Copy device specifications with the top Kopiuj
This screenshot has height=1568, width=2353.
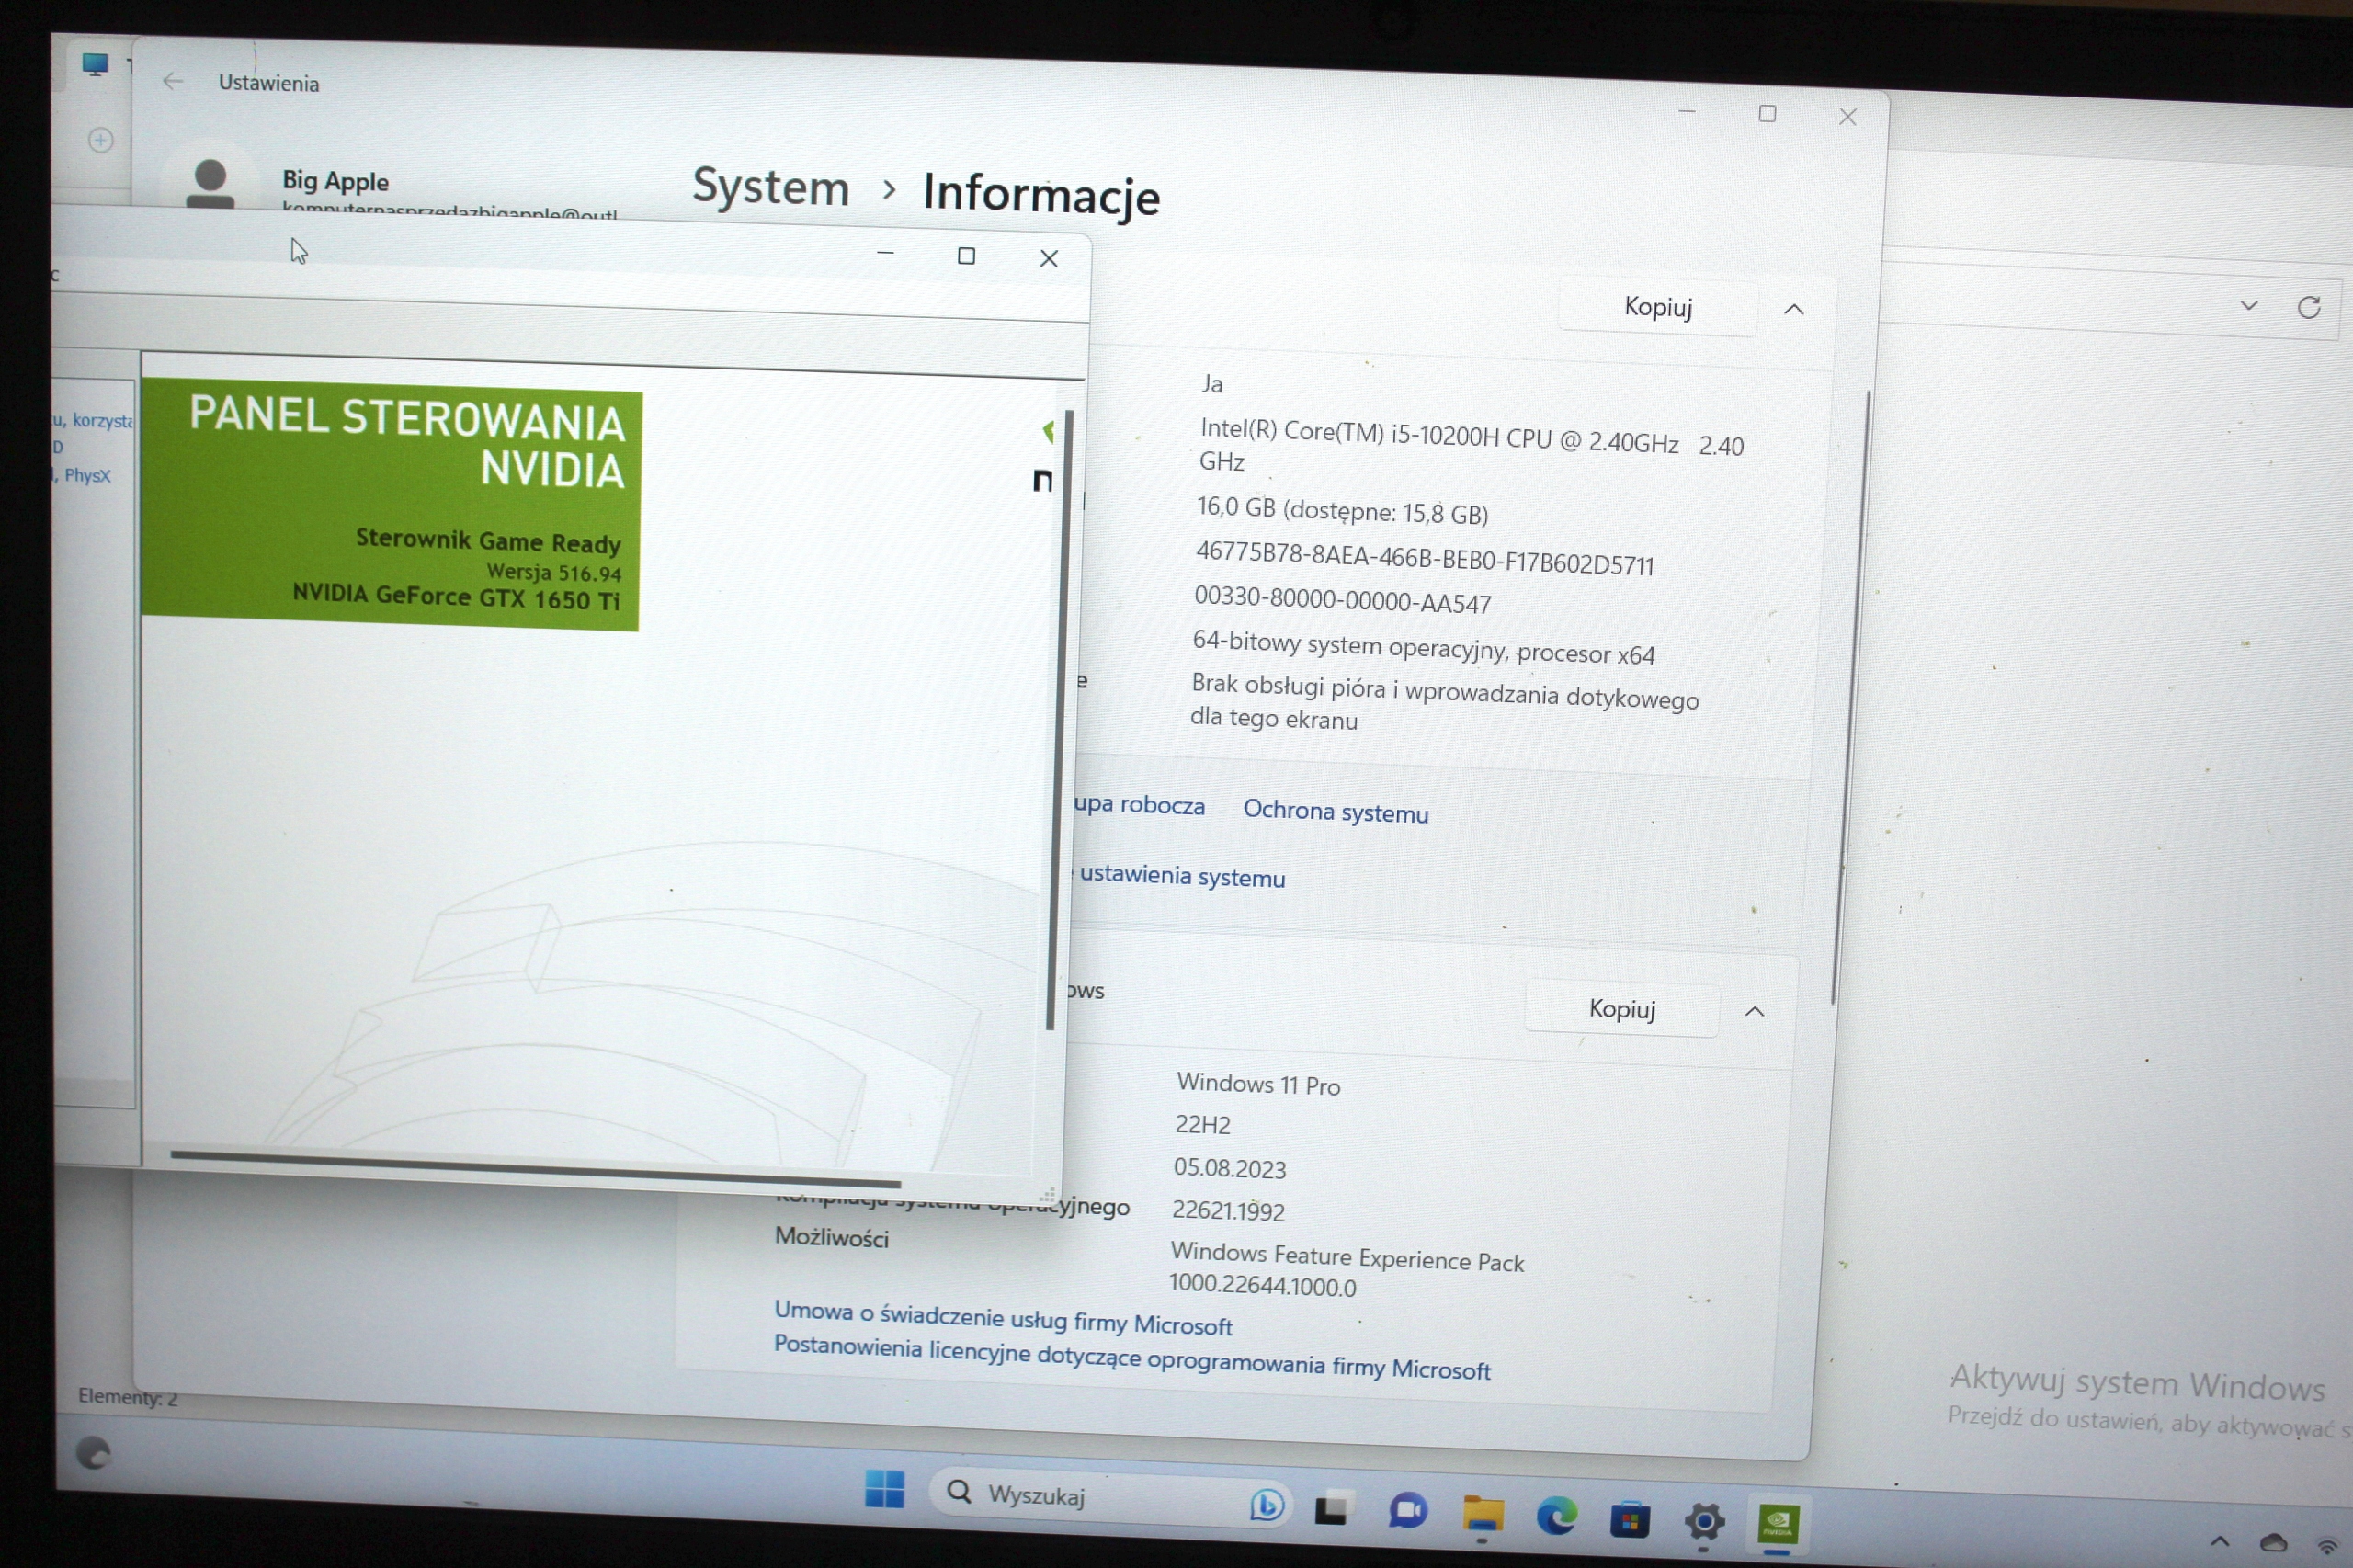[1657, 307]
